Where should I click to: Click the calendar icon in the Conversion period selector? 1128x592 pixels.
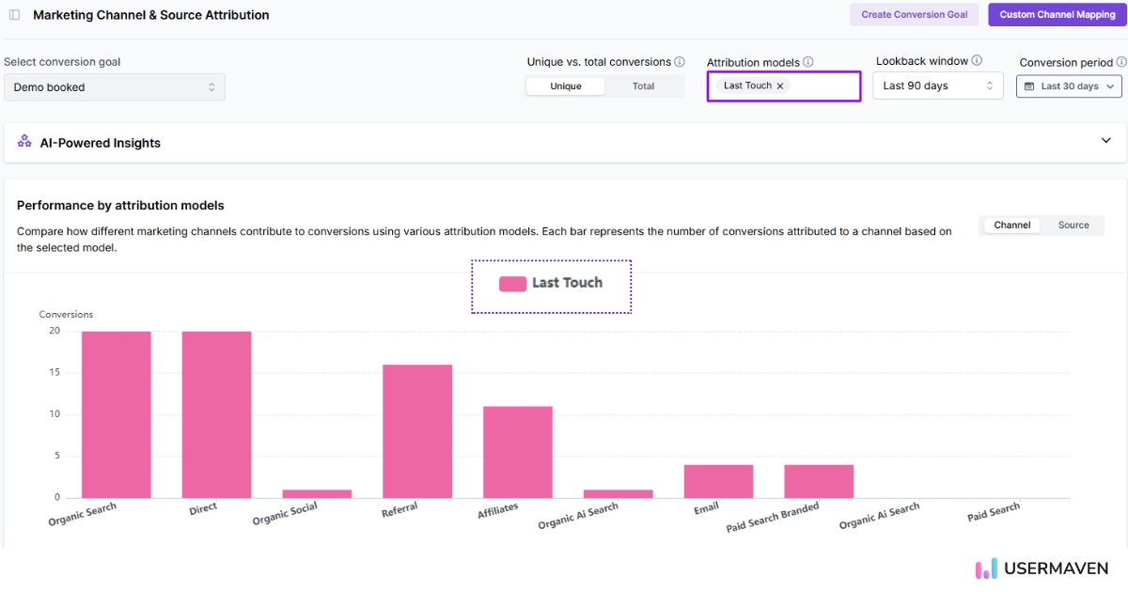pos(1028,85)
